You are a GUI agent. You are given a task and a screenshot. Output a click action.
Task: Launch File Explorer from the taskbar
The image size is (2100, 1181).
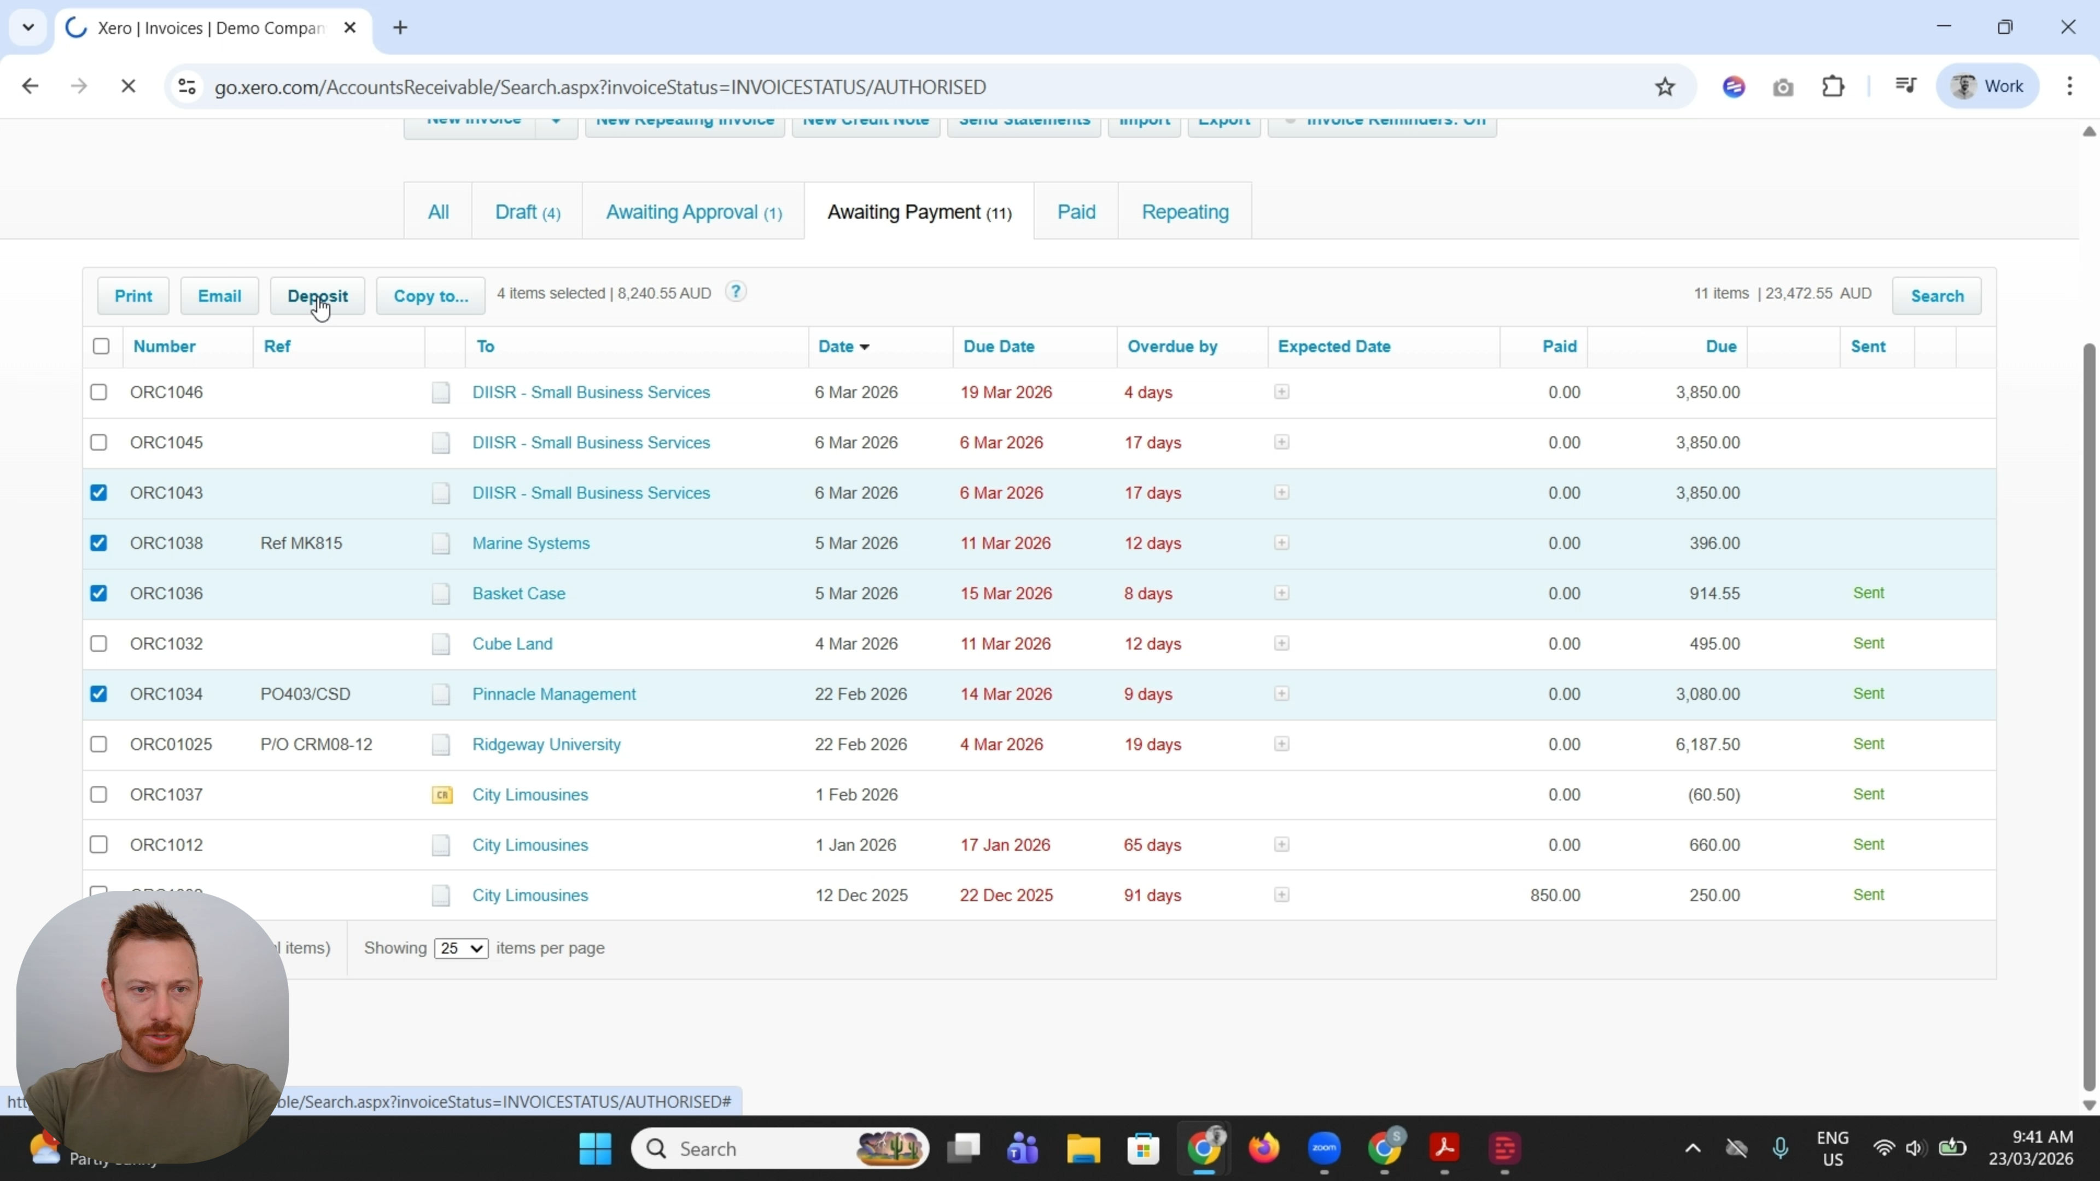click(x=1083, y=1148)
